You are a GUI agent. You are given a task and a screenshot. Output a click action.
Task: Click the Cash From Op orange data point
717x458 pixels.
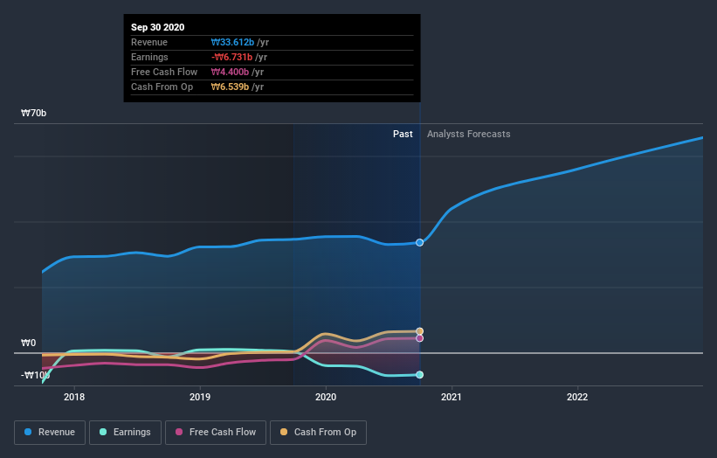pos(419,331)
